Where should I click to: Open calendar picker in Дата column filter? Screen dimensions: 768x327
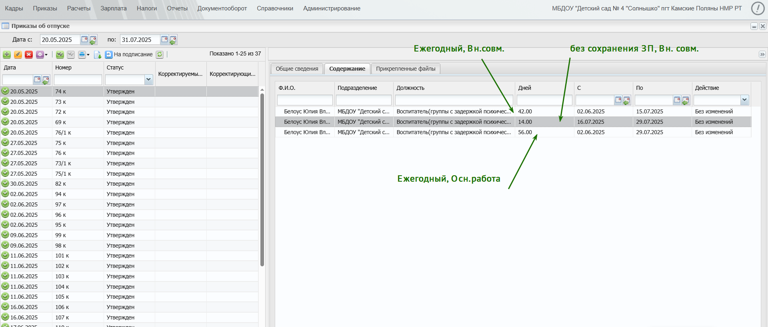(37, 80)
